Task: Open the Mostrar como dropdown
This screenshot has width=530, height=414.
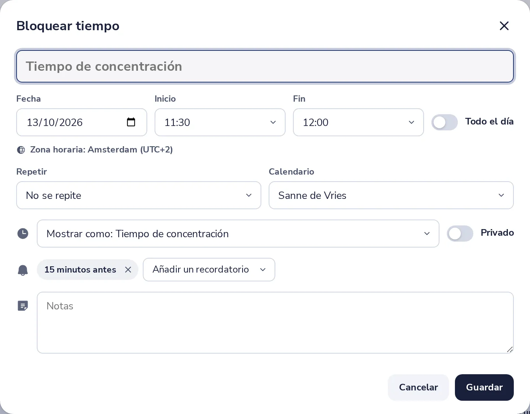Action: 238,234
